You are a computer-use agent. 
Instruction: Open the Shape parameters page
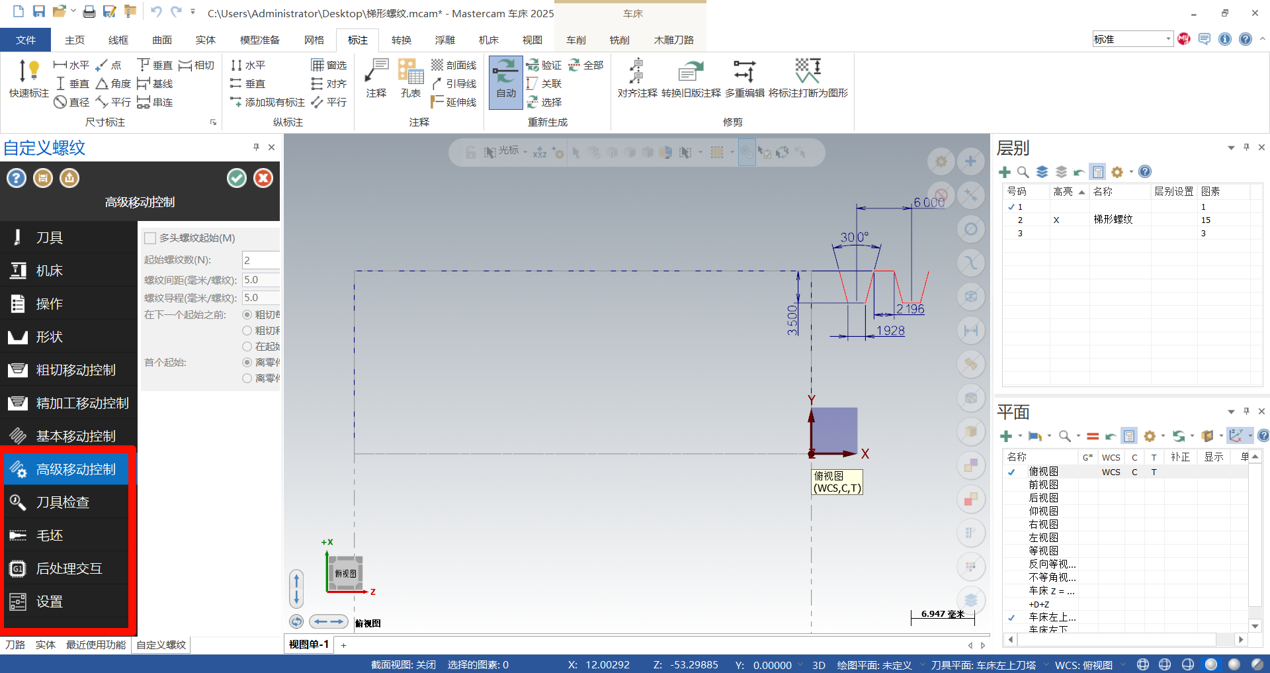(x=69, y=337)
